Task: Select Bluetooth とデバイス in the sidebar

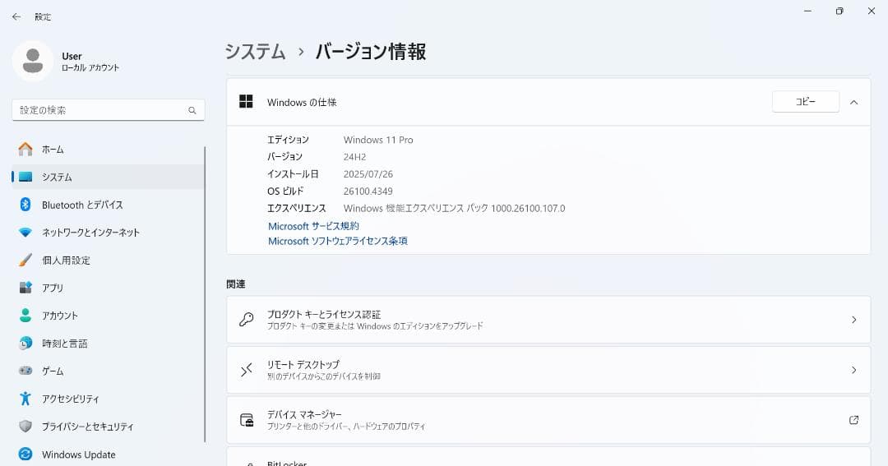Action: [108, 205]
